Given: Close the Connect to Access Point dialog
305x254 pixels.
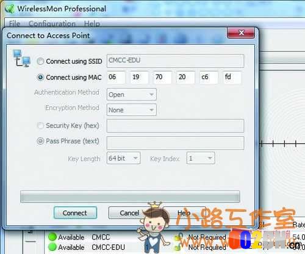Looking at the screenshot, I should tap(241, 33).
